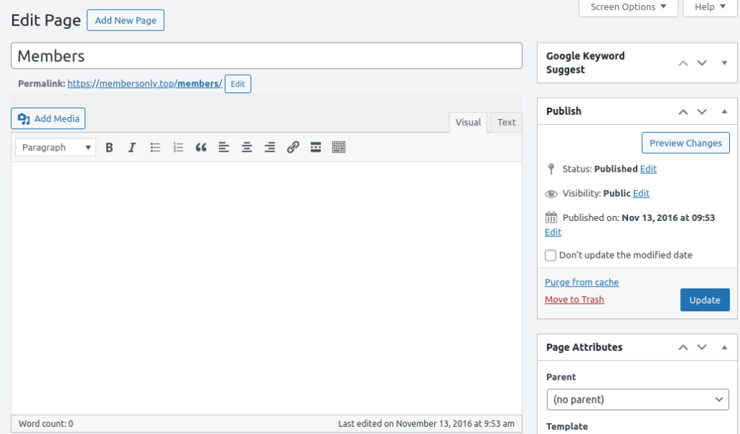Image resolution: width=740 pixels, height=434 pixels.
Task: Insert a bulleted list
Action: pos(155,147)
